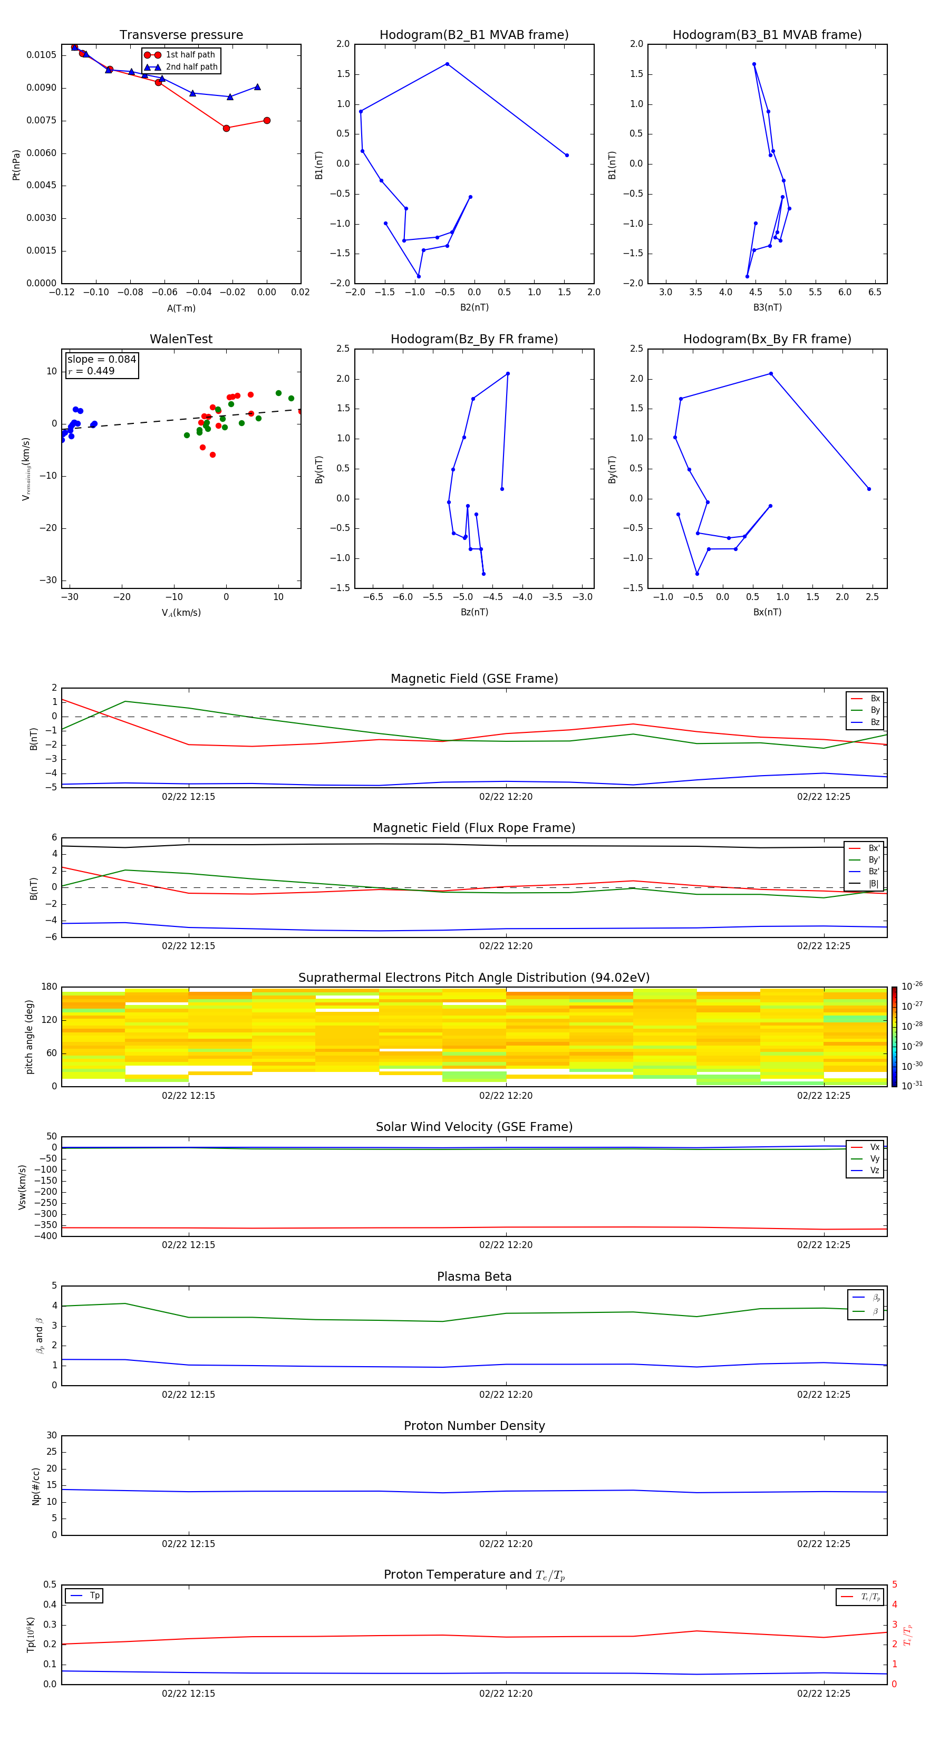Click the 10^-31 colorbar tick label

pos(912,1086)
